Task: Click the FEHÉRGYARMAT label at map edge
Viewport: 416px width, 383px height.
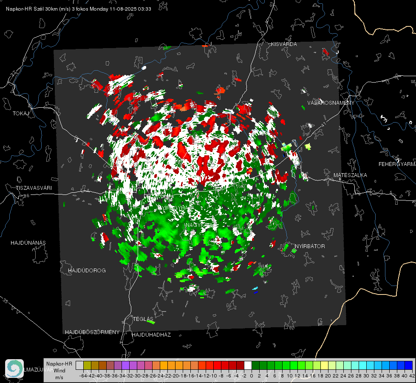Action: click(397, 164)
